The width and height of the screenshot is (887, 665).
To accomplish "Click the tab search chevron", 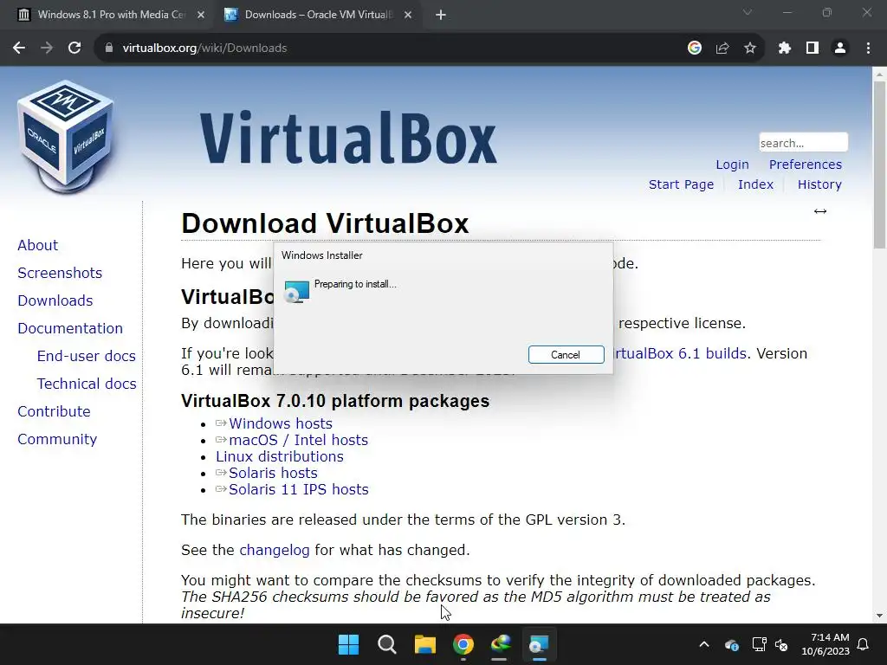I will coord(748,12).
